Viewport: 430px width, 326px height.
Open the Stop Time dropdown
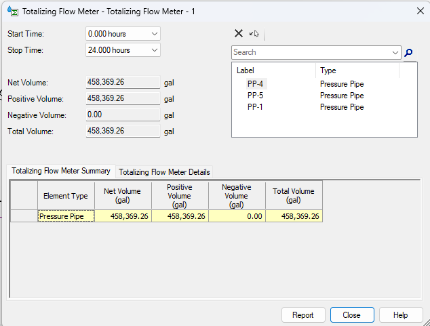(x=155, y=50)
